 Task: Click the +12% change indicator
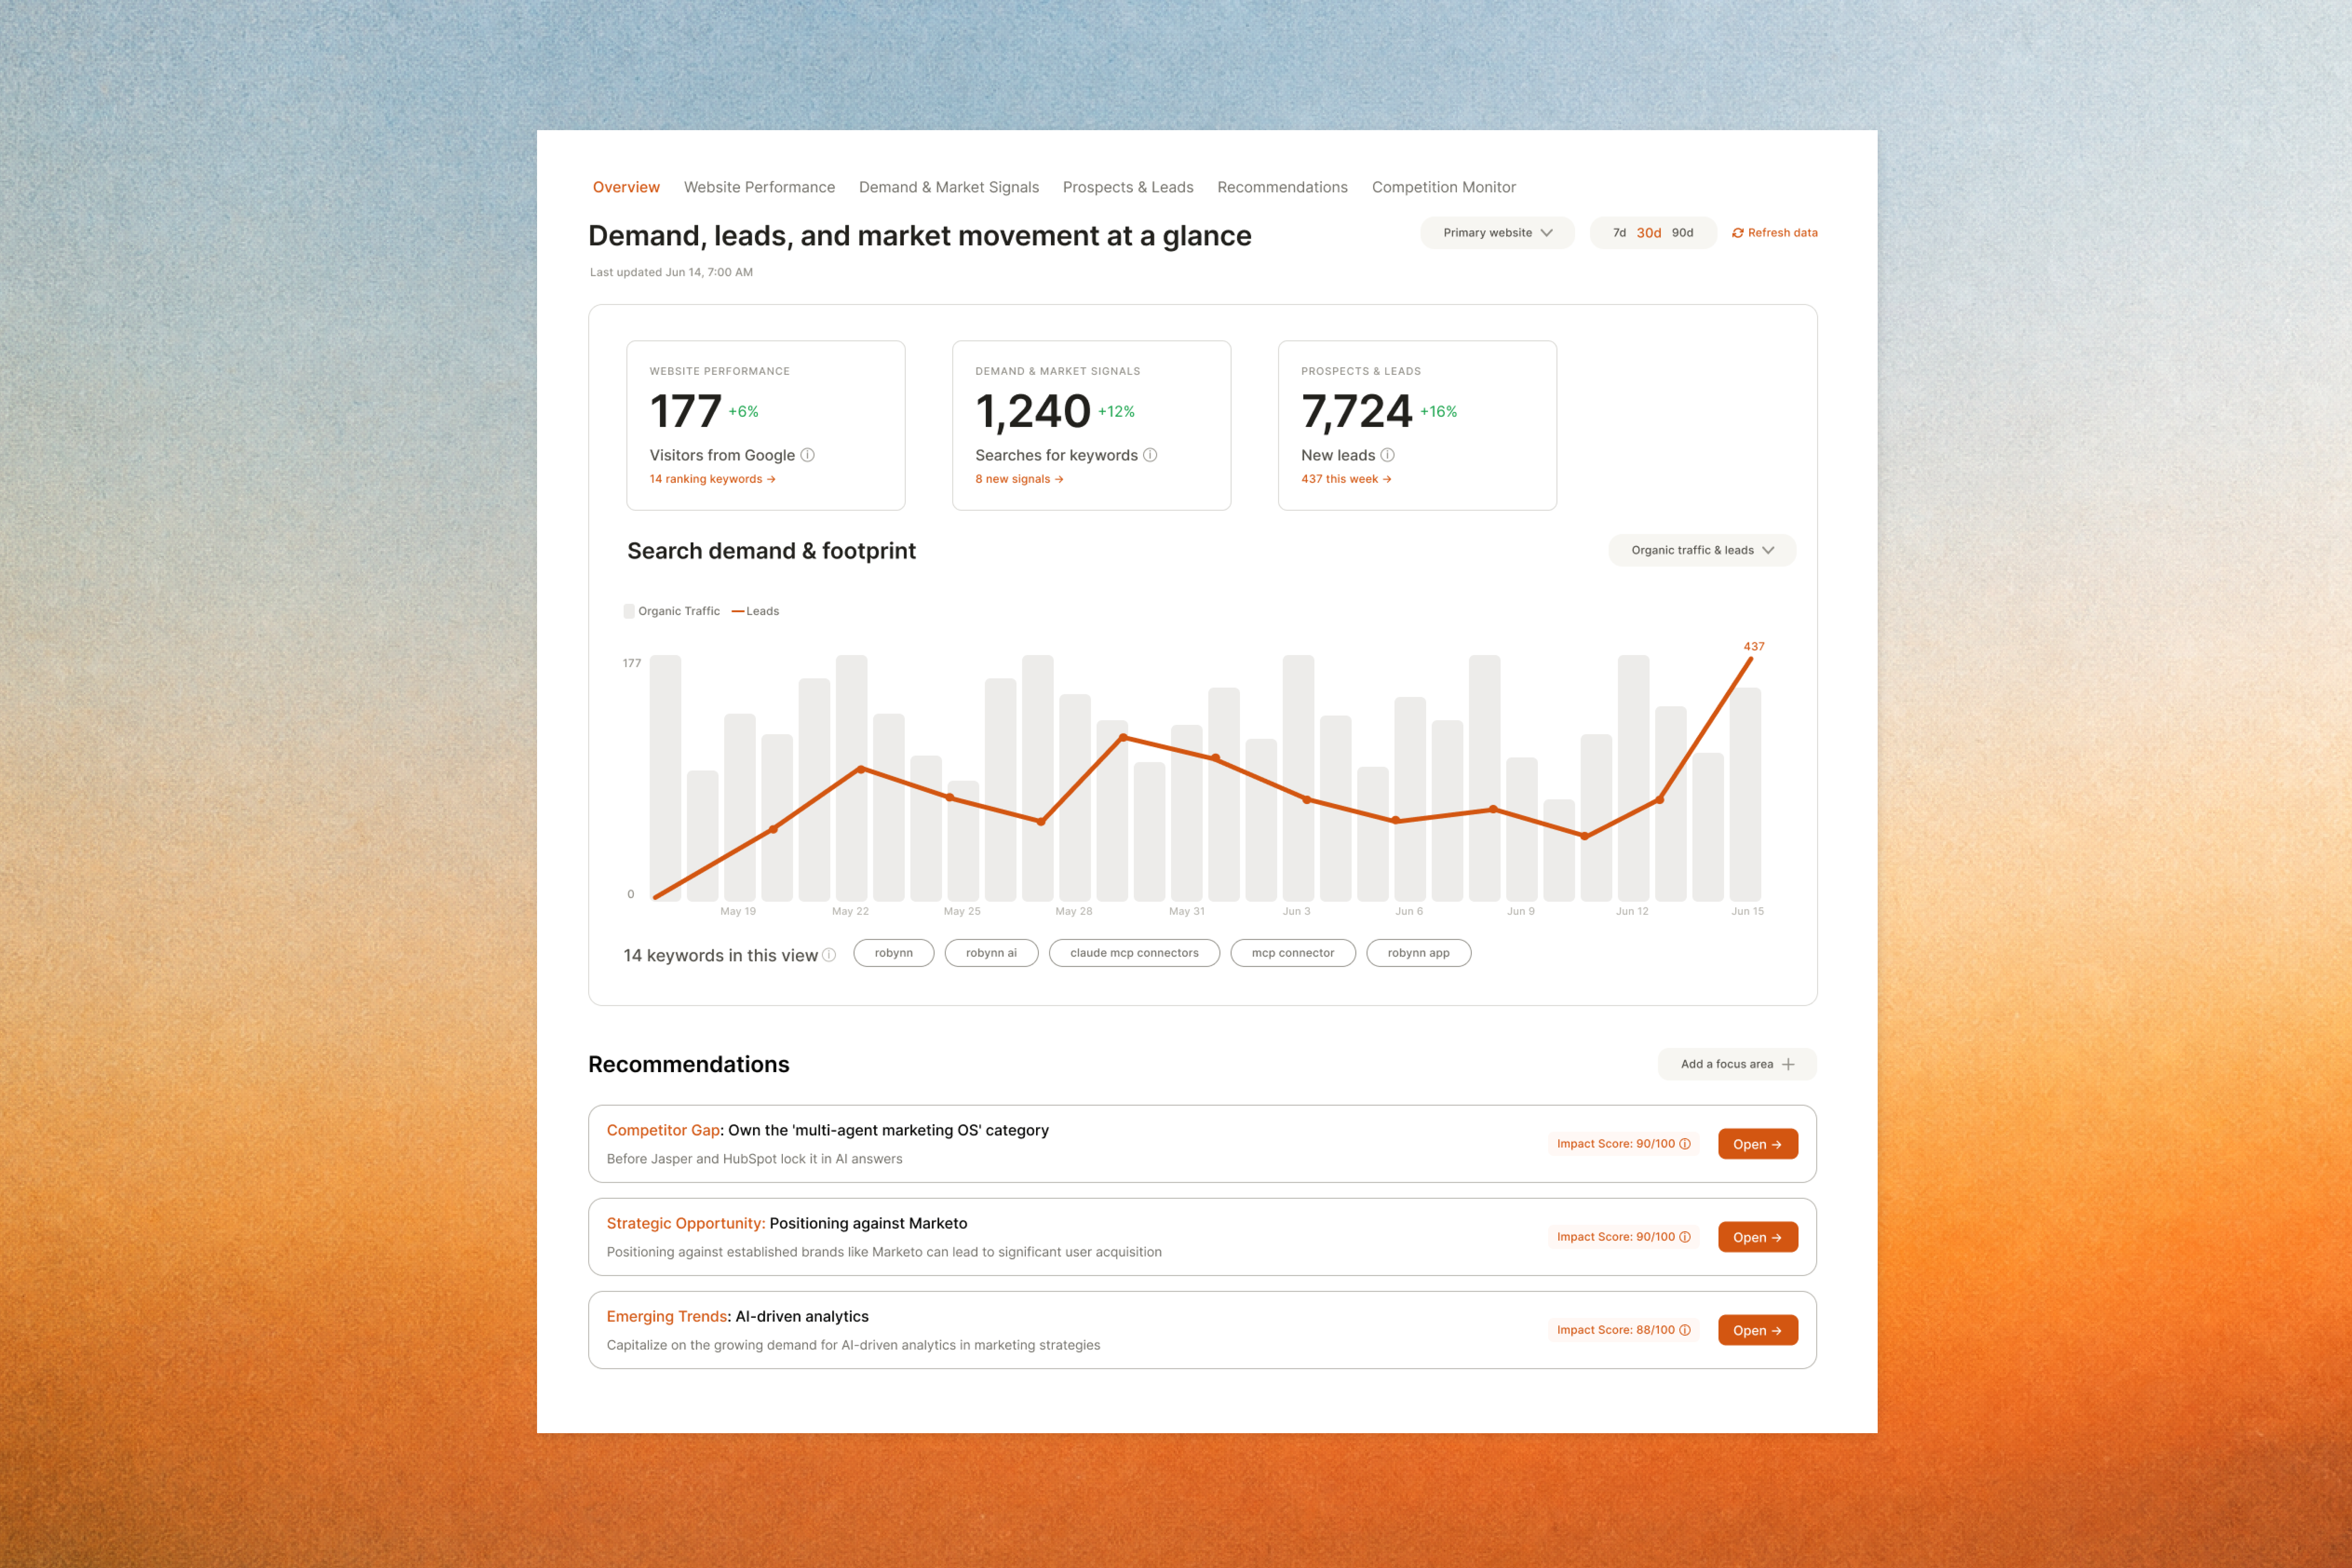point(1116,412)
